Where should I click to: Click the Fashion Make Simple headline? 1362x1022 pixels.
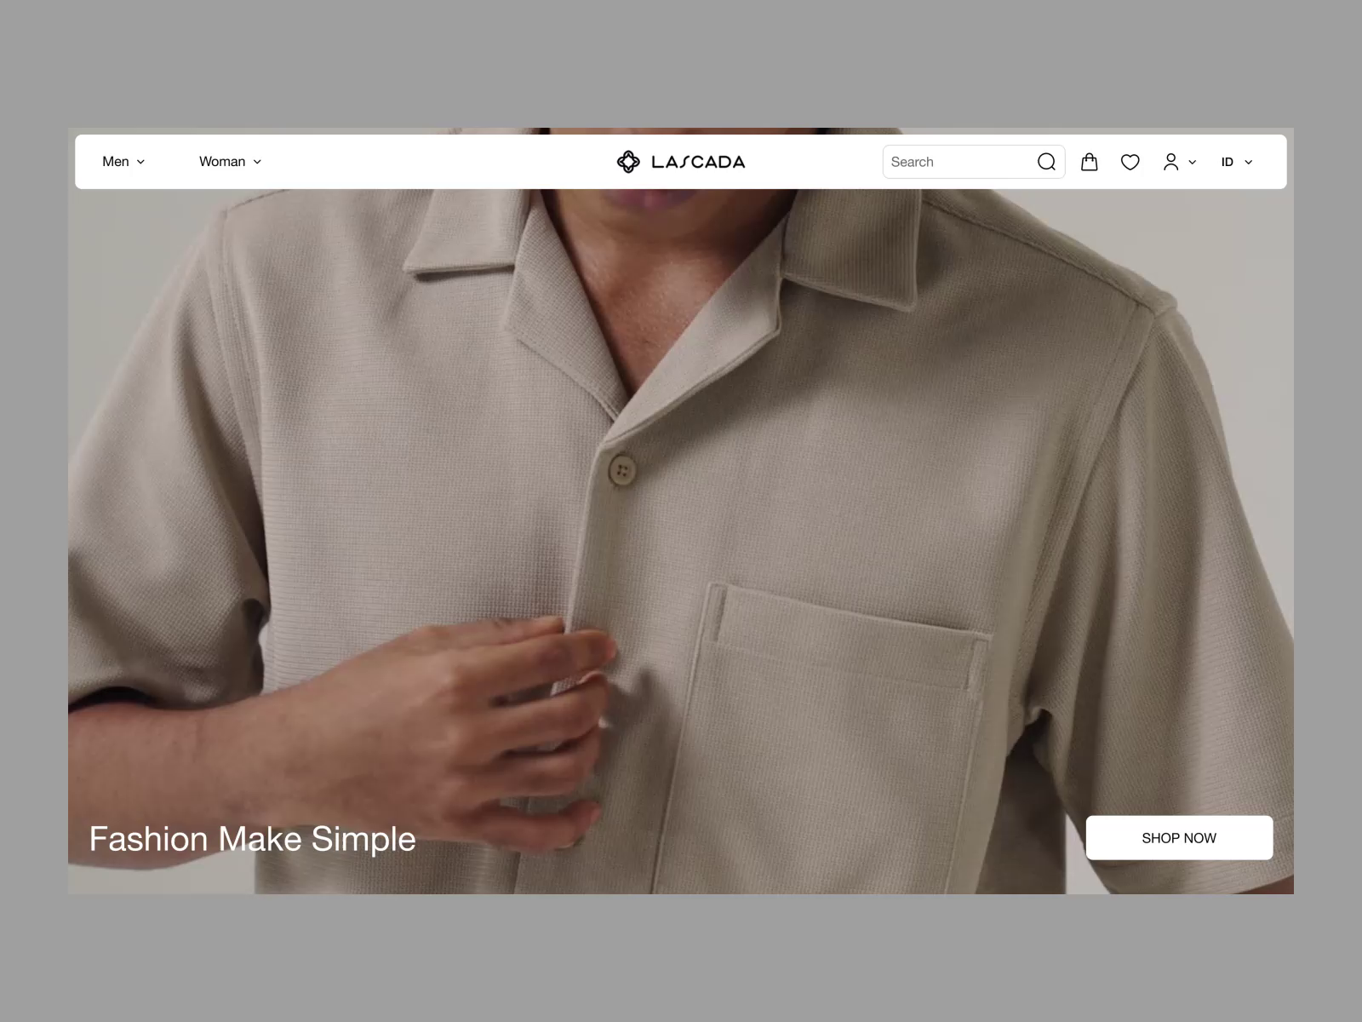click(252, 839)
